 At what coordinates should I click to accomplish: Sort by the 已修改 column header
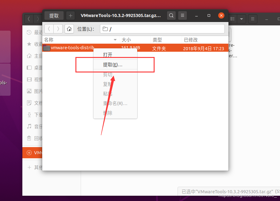205,40
